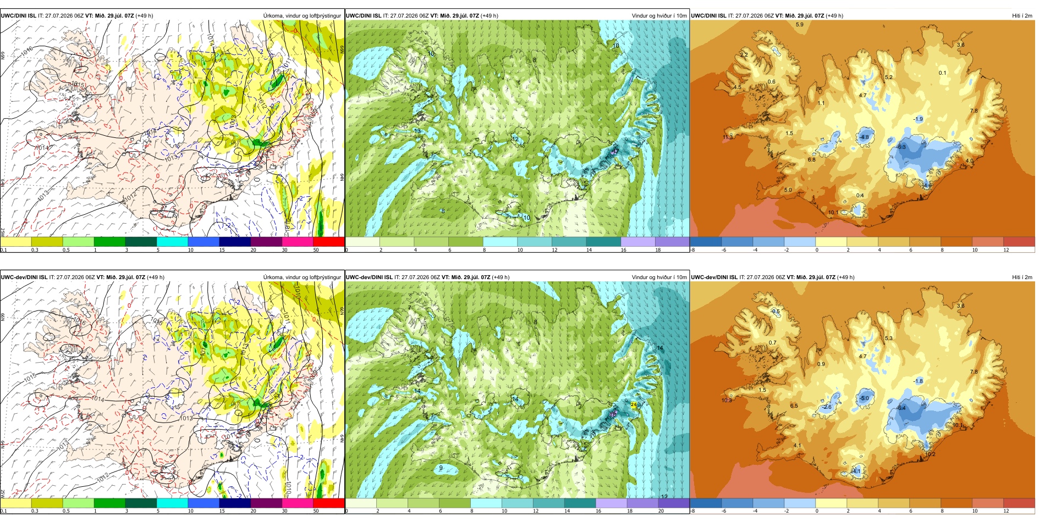The width and height of the screenshot is (1045, 522).
Task: Click the UWC/DINI 'Úrkoma, vindur og loftþrýstingur' title
Action: pyautogui.click(x=302, y=16)
